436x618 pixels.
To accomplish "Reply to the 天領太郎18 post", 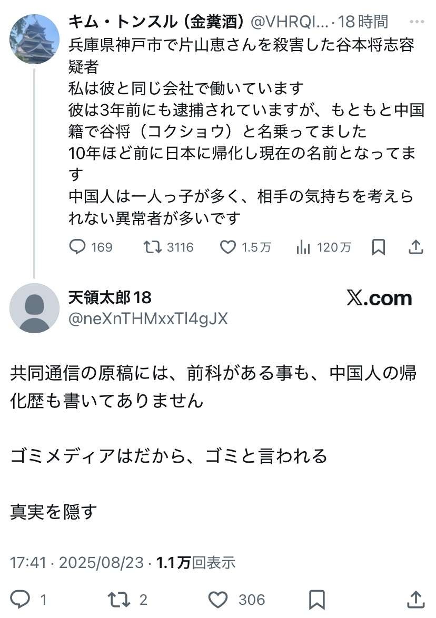I will (21, 599).
